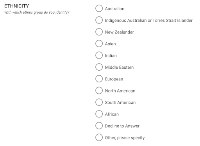
Task: Select the New Zealander option
Action: [99, 32]
